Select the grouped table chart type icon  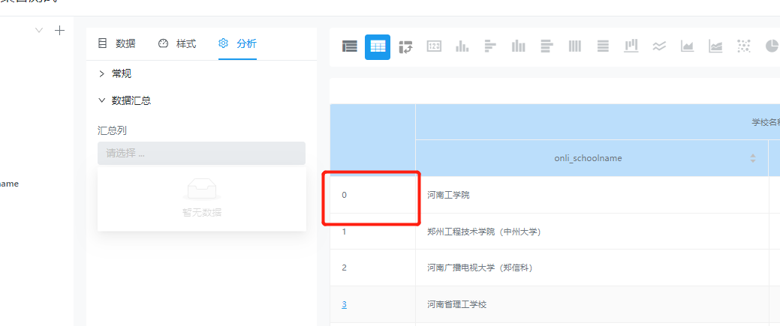350,46
